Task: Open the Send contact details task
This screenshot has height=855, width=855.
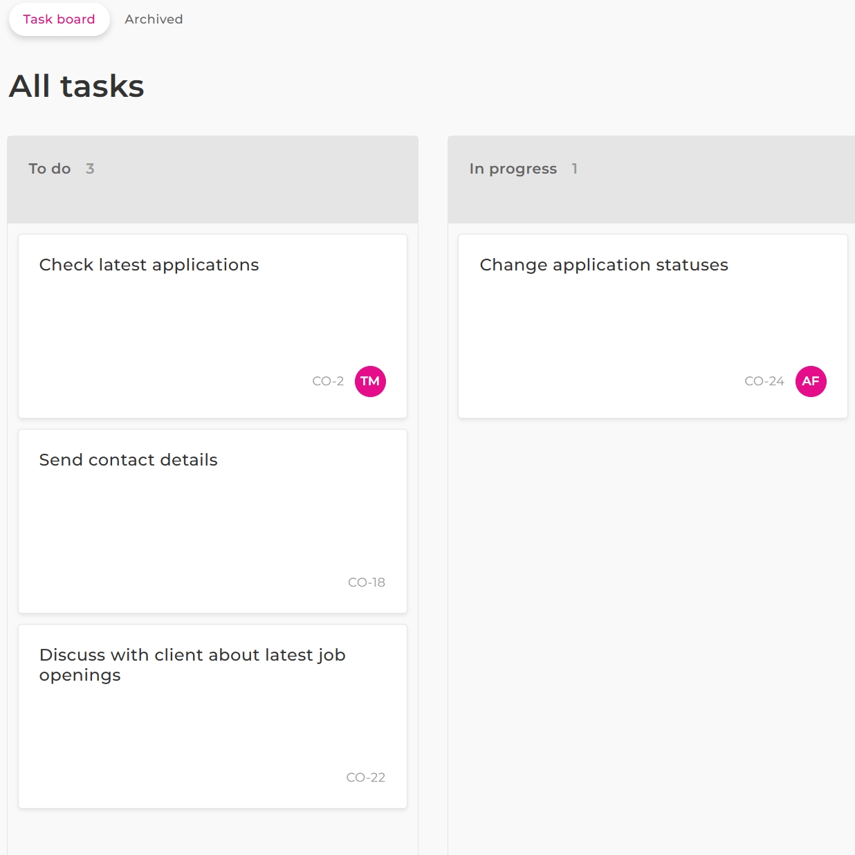Action: (x=128, y=460)
